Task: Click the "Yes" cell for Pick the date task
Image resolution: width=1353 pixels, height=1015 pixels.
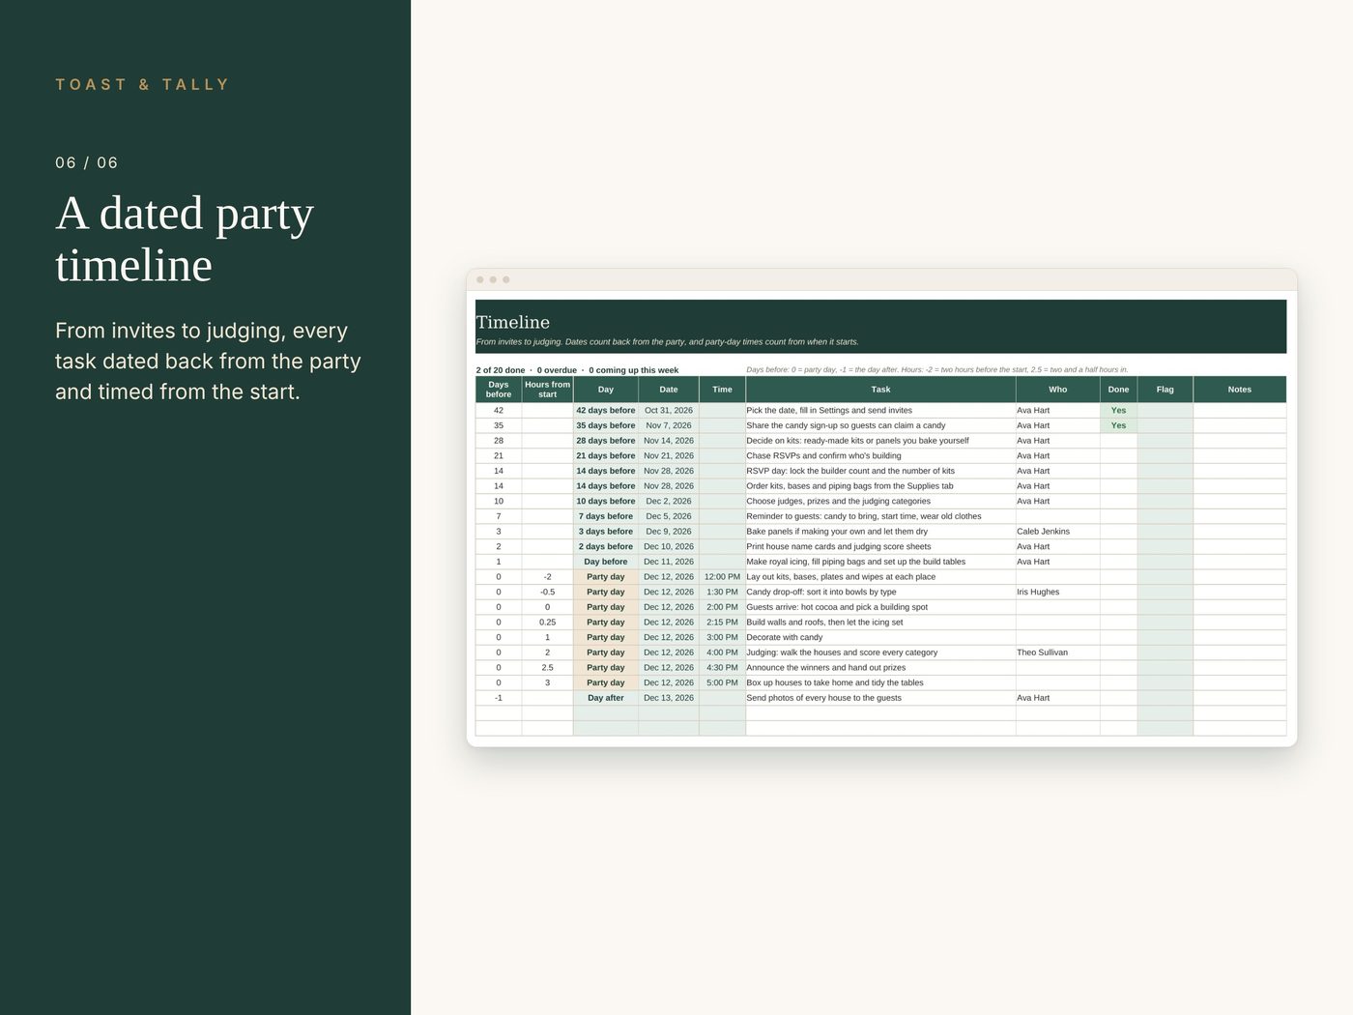Action: pos(1118,411)
